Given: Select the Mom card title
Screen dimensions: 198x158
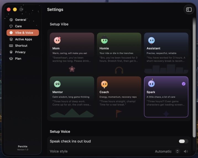Looking at the screenshot, I should tap(56, 48).
